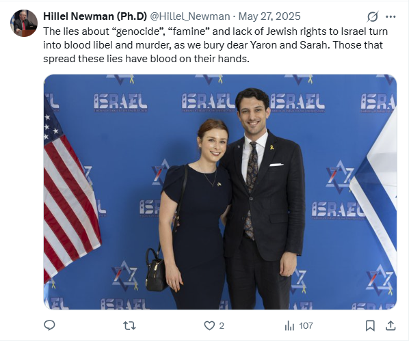The height and width of the screenshot is (341, 411).
Task: Share the post via the upload arrow icon
Action: [390, 326]
